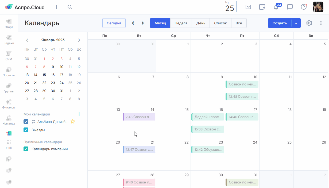Click the search magnifier icon
This screenshot has height=188, width=329.
70,7
